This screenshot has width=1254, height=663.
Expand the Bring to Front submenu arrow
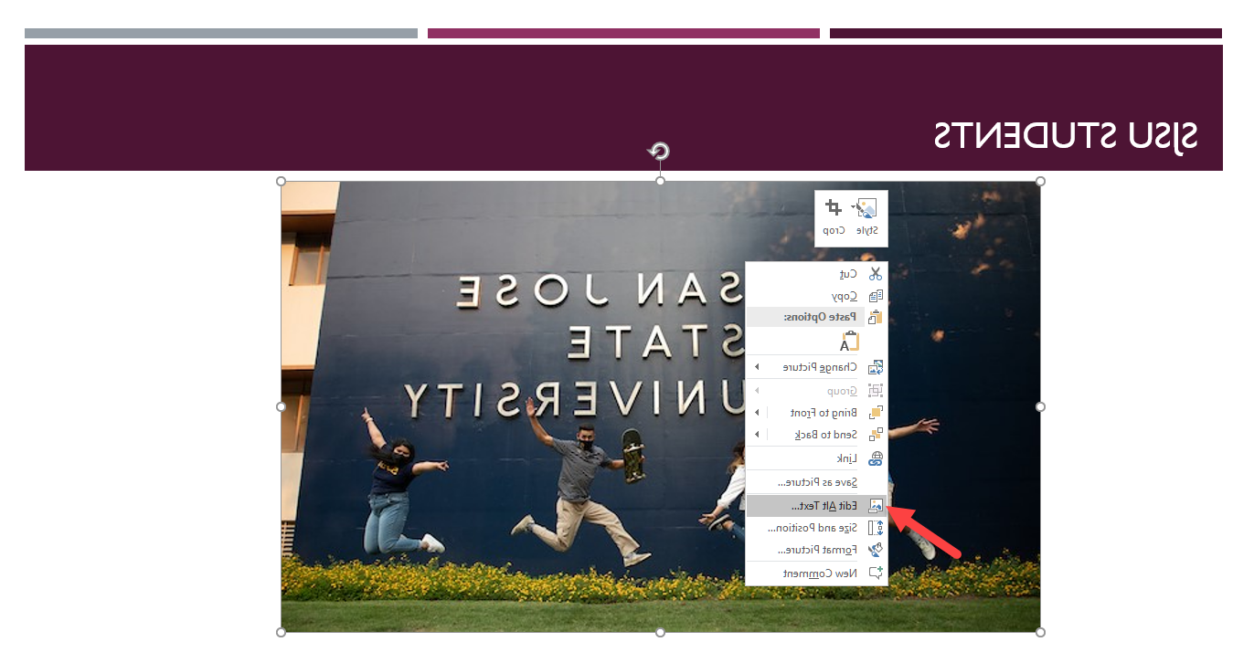pyautogui.click(x=757, y=413)
